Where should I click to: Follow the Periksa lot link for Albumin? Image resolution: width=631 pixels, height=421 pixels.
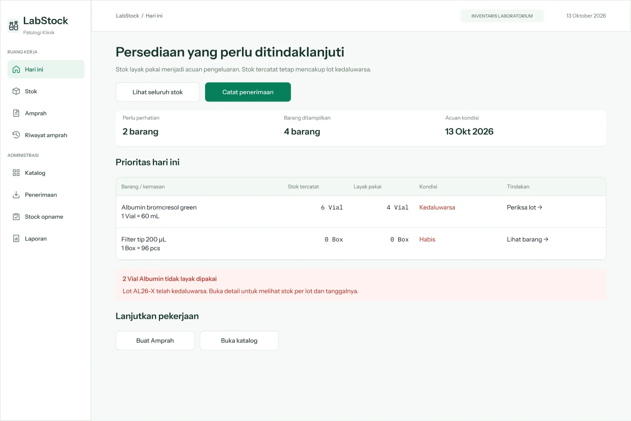[x=525, y=207]
